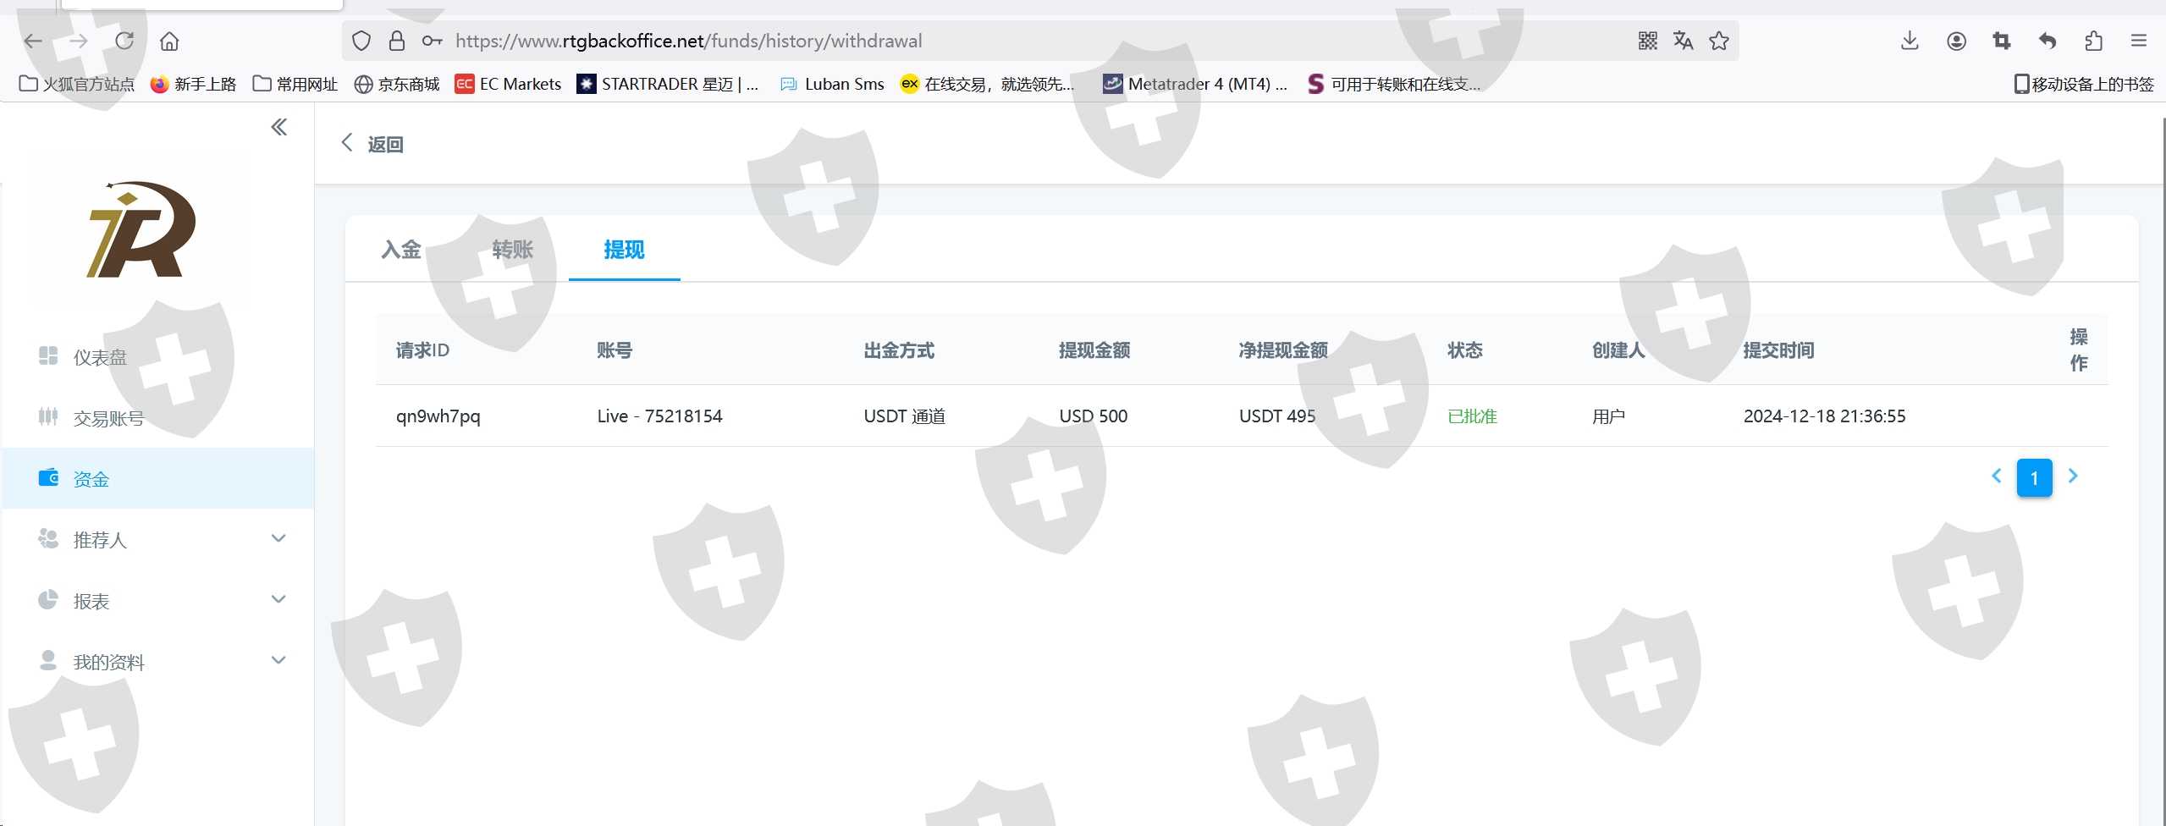
Task: Click the pie chart icon beside 报表
Action: (x=48, y=599)
